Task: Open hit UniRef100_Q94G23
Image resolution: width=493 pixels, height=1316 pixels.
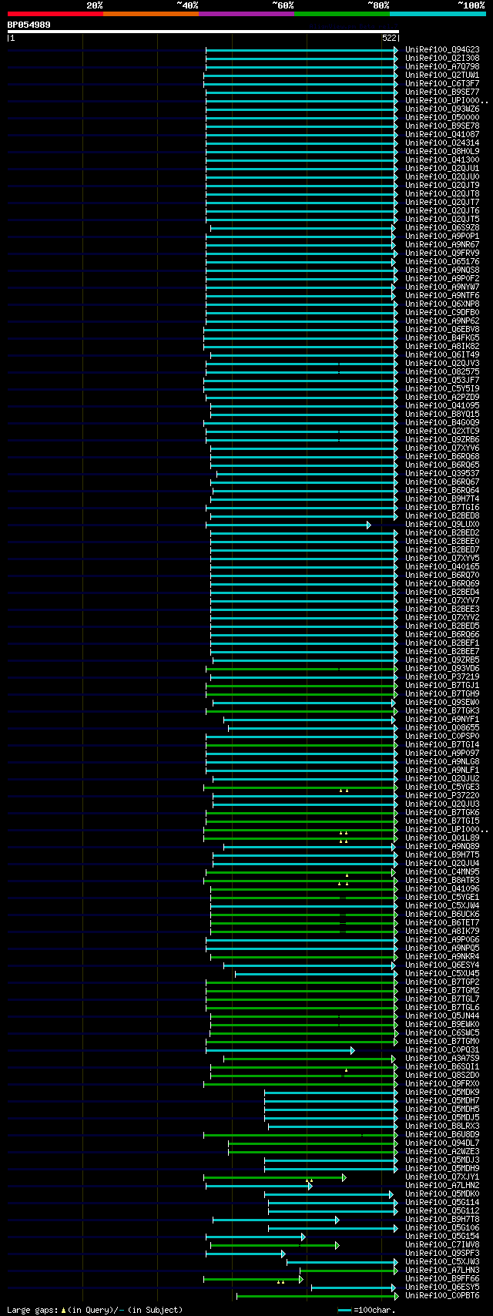Action: pos(442,50)
